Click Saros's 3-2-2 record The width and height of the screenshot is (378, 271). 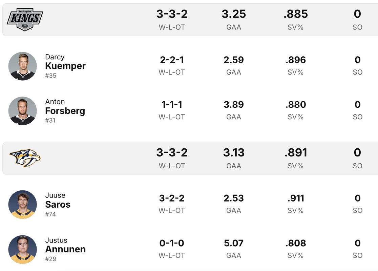click(x=172, y=198)
